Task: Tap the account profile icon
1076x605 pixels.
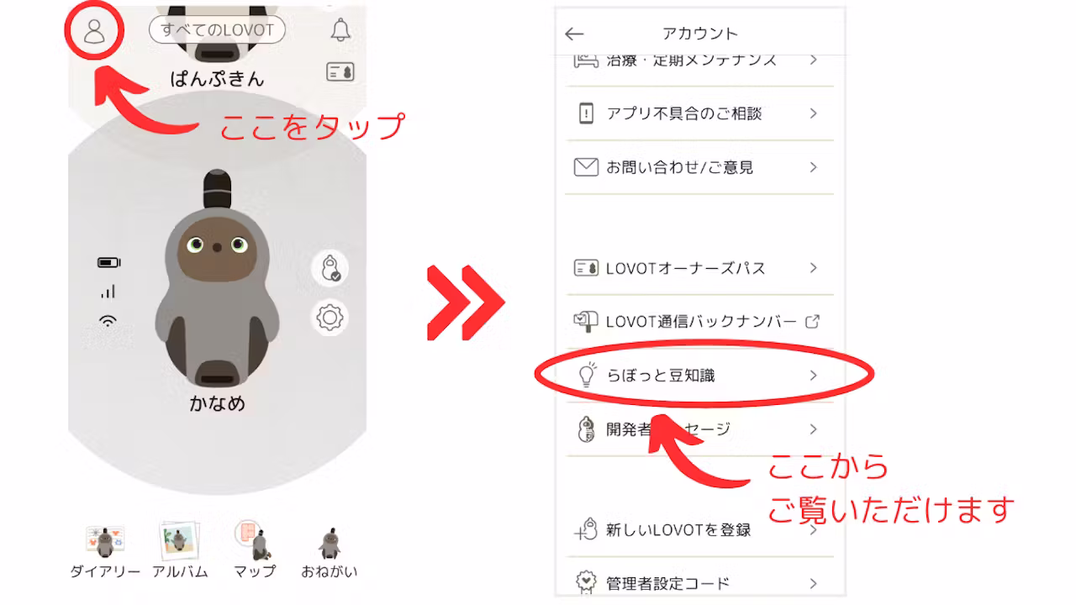Action: point(93,30)
